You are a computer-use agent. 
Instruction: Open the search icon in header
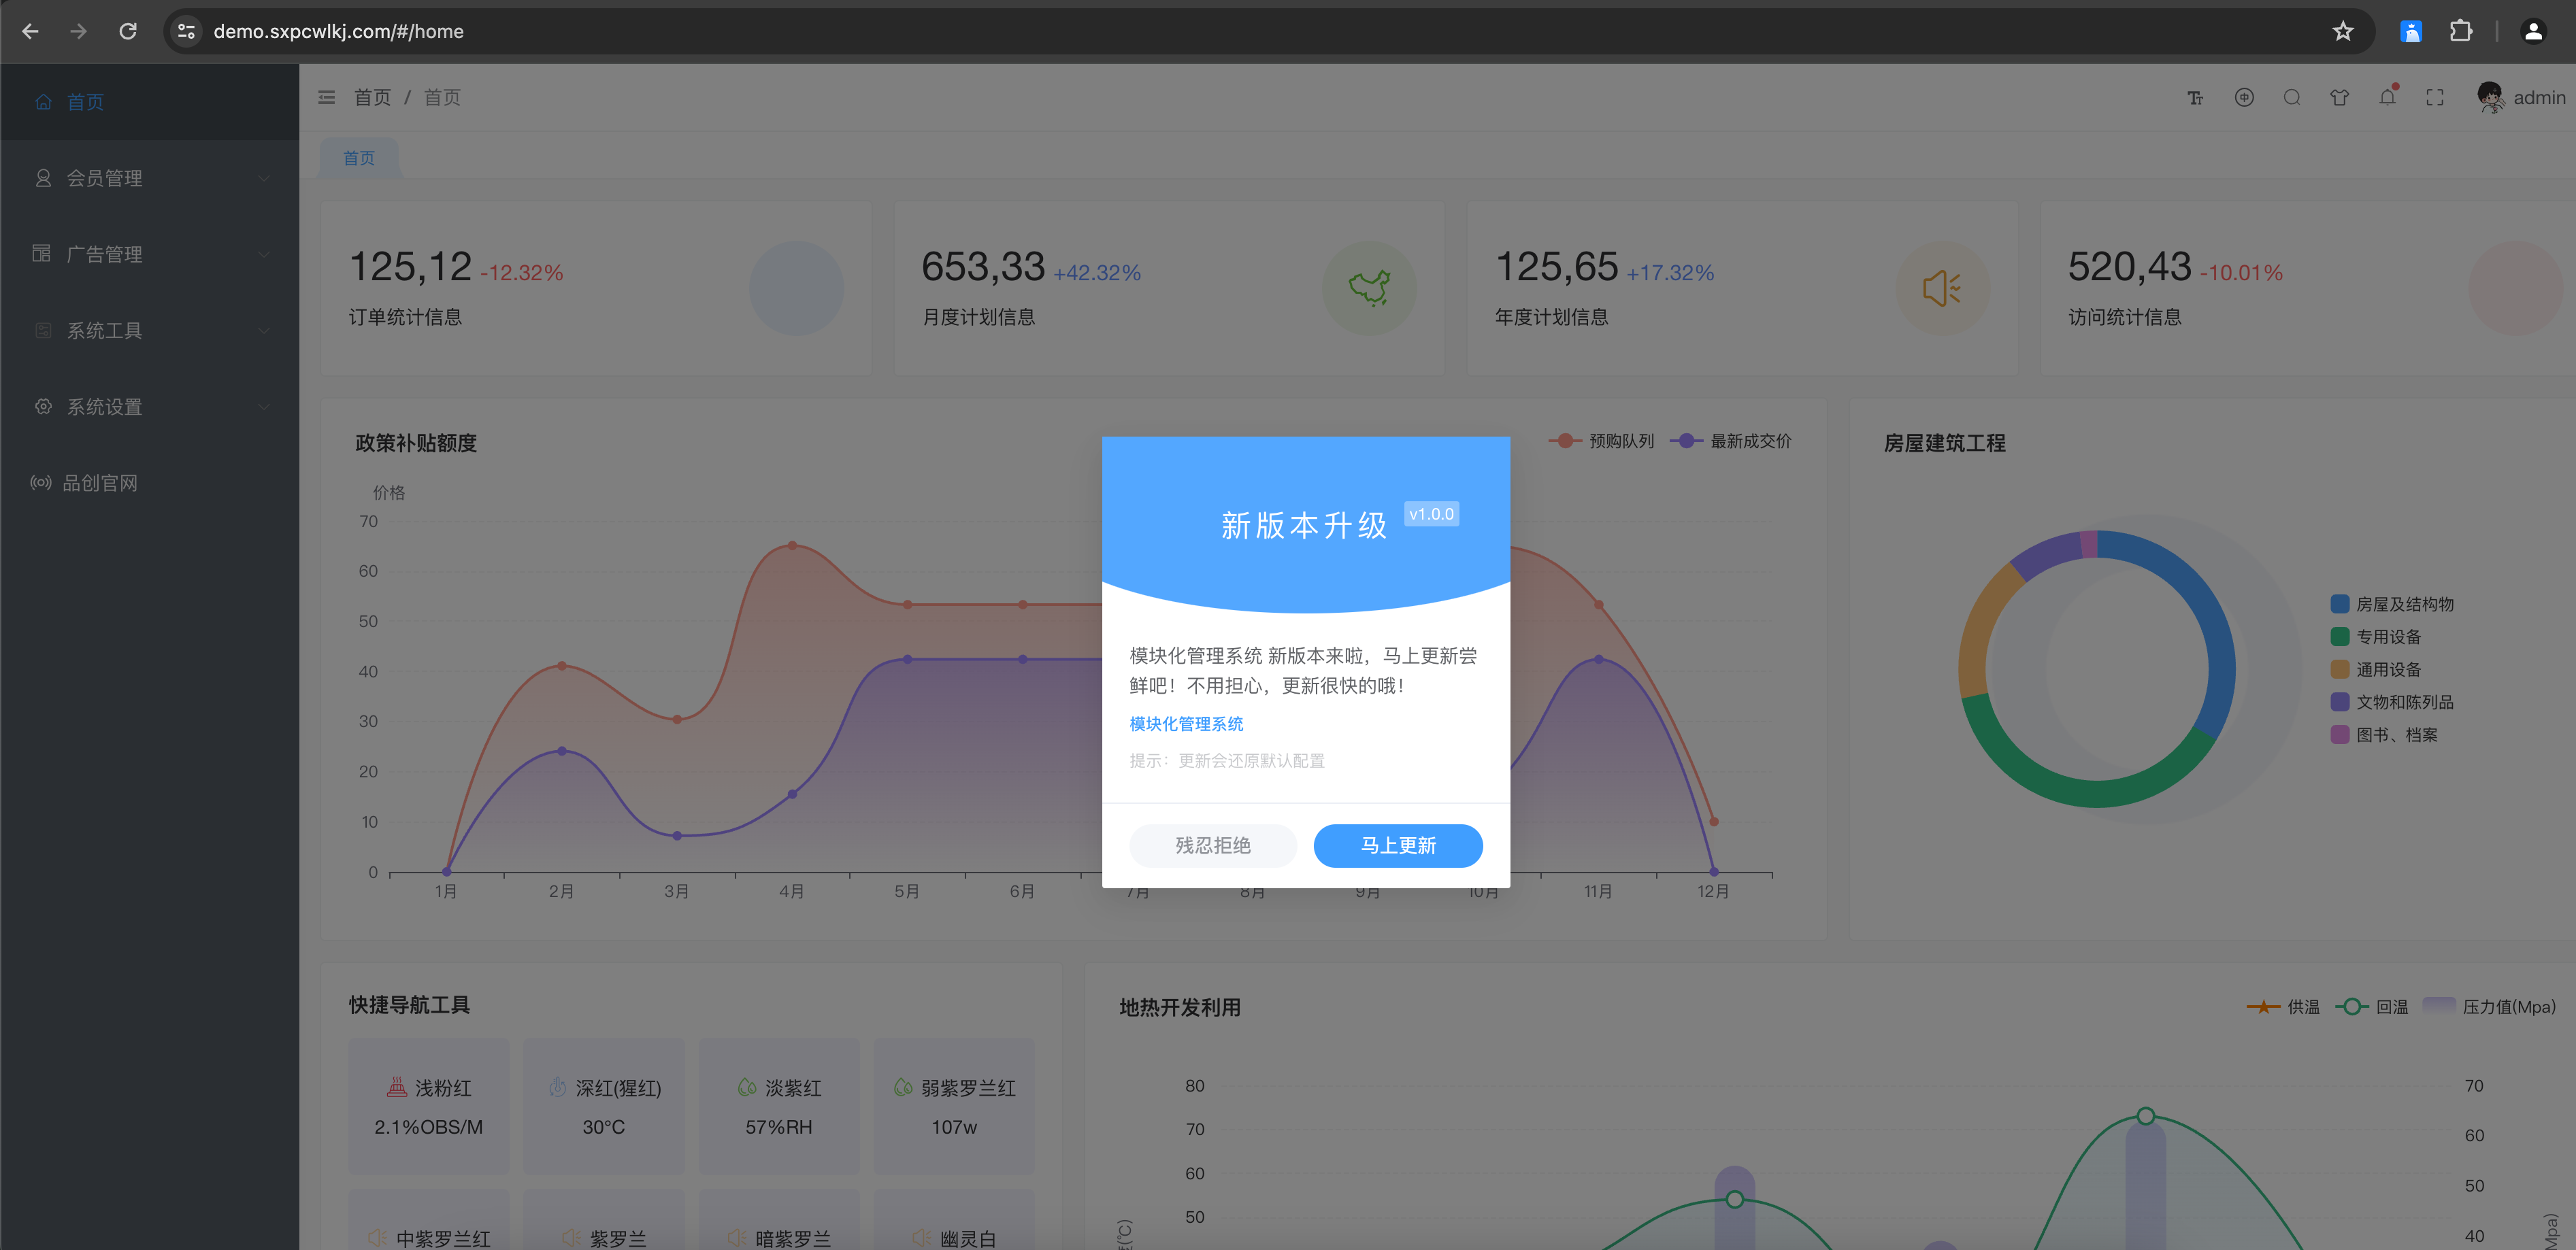click(x=2292, y=98)
